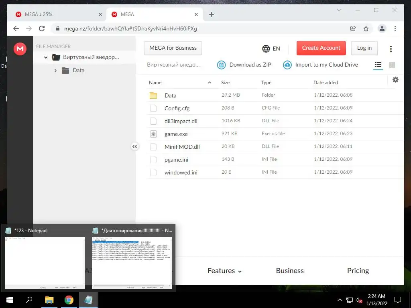Click the address bar URL field
The height and width of the screenshot is (308, 411).
[x=201, y=28]
